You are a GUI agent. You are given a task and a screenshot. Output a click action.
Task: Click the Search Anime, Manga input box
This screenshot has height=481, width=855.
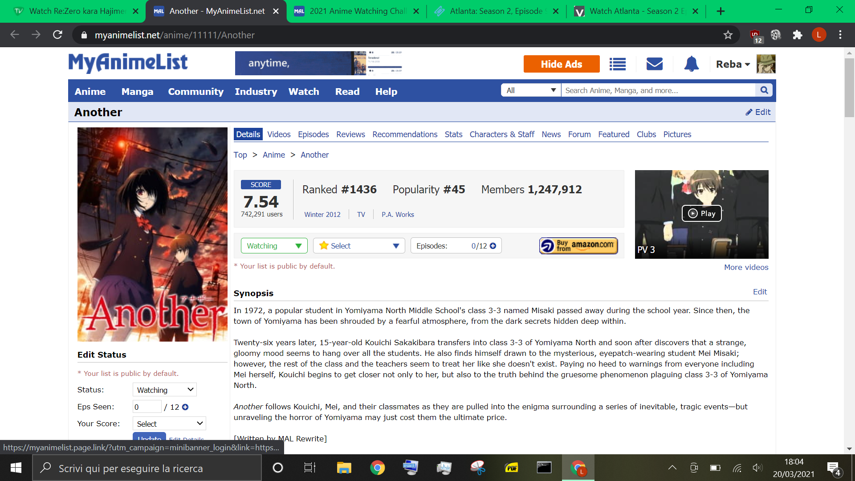pos(658,90)
